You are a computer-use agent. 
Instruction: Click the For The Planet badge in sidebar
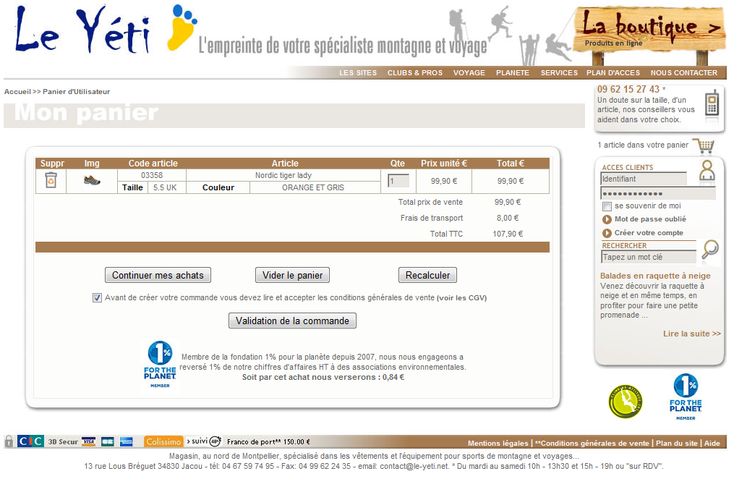[x=686, y=397]
